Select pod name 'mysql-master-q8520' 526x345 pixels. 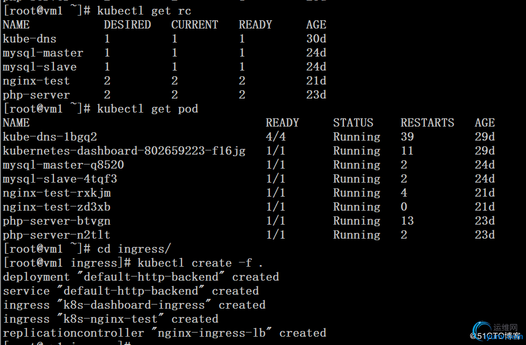coord(63,165)
